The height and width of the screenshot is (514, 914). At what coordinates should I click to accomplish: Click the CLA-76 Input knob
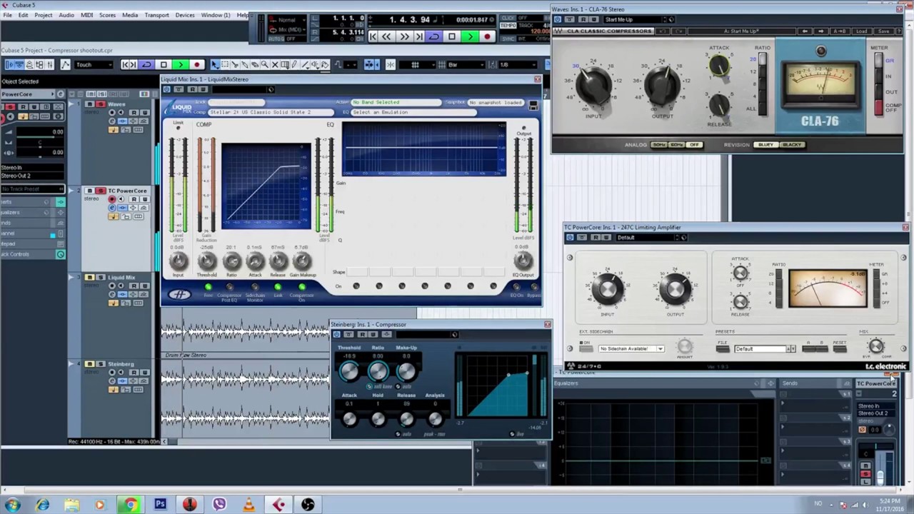(x=594, y=85)
